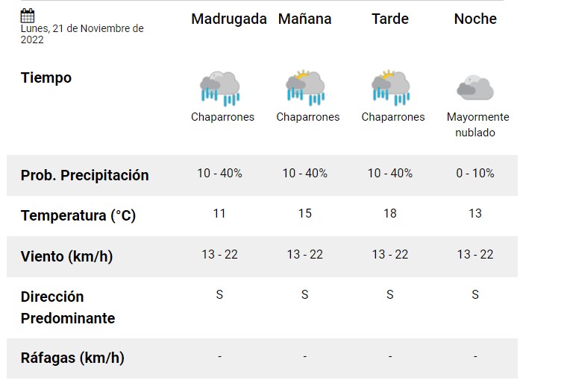Click the Viento (km/h) row label

click(x=66, y=256)
